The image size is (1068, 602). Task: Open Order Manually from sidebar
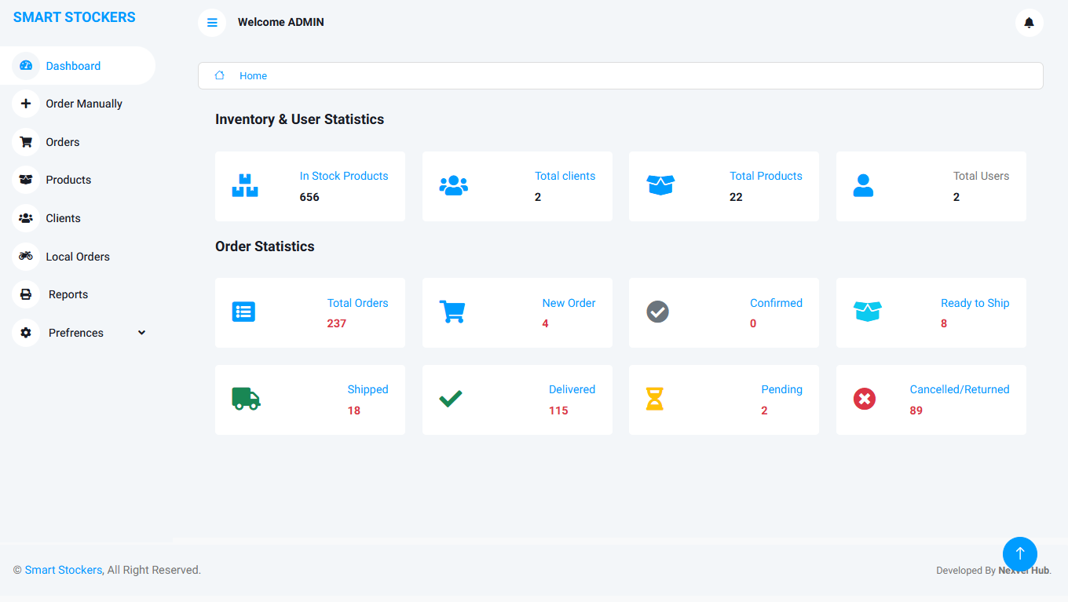point(84,104)
